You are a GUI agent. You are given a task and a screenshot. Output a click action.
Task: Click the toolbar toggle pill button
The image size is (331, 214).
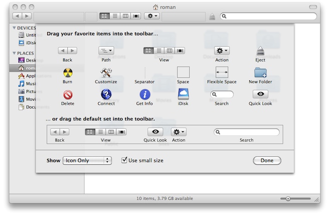point(313,7)
